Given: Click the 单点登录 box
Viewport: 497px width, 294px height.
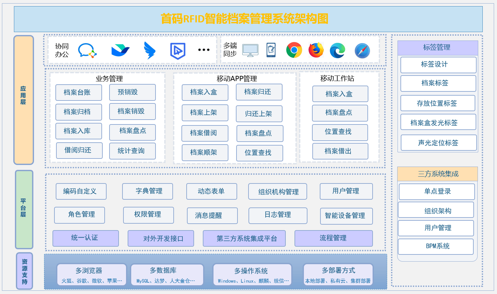Looking at the screenshot, I should click(437, 192).
